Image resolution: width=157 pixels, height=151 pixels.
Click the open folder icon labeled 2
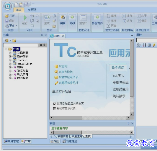[x=21, y=5]
